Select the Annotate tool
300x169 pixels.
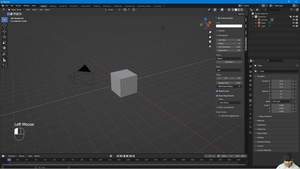(x=4, y=54)
